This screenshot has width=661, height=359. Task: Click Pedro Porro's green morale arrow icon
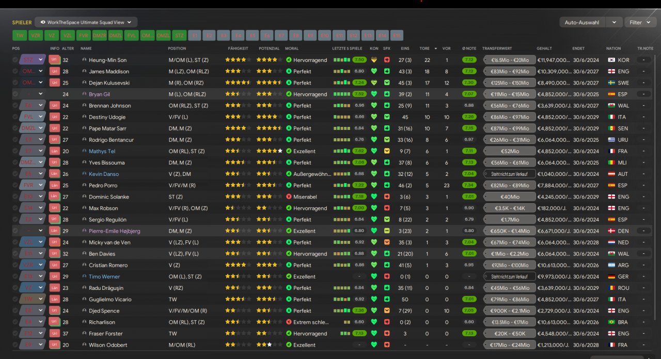289,185
